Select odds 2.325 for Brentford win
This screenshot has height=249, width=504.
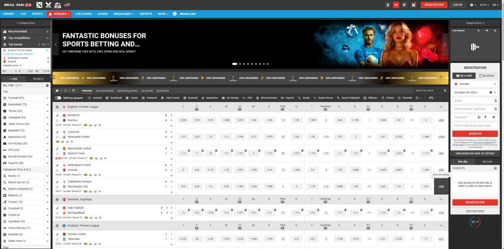[x=183, y=120]
